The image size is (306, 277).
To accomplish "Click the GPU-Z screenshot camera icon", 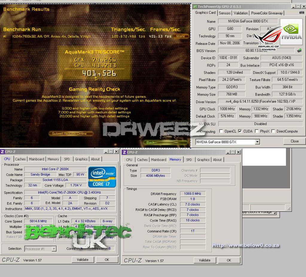I will coord(302,13).
